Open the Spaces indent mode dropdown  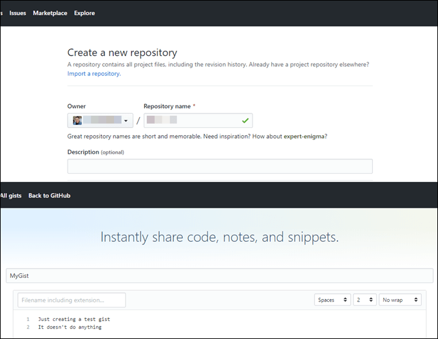(332, 300)
